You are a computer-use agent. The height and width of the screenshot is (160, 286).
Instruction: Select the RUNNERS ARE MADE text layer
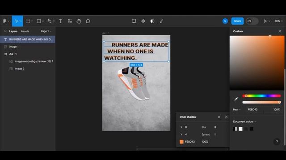click(28, 40)
